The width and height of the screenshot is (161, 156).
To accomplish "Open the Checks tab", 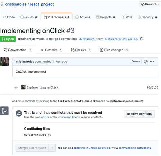I will point(81,50).
